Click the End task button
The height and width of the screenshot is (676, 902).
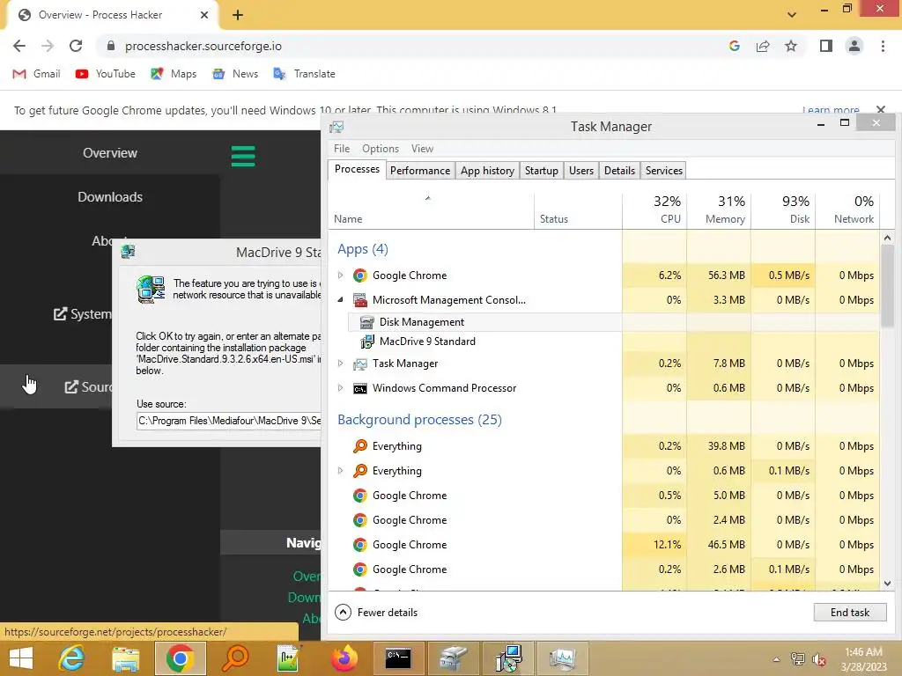coord(850,613)
